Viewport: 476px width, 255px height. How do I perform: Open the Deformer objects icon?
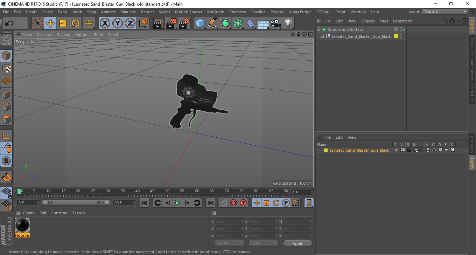click(251, 23)
